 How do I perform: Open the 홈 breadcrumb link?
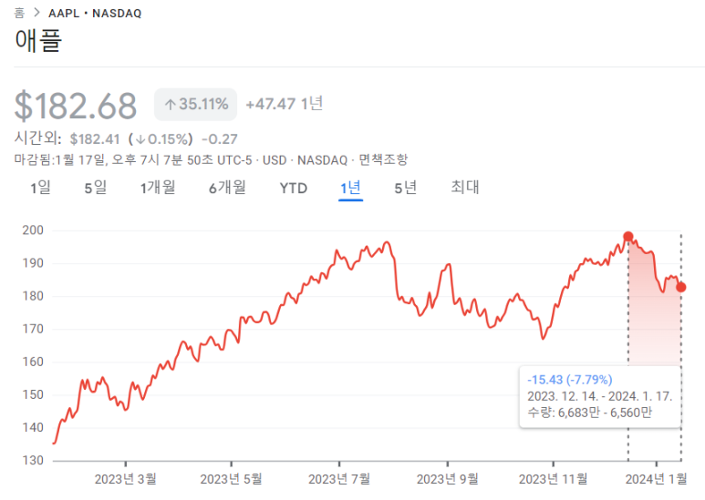pos(19,13)
